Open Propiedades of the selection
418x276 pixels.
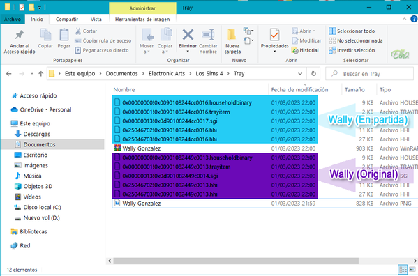point(274,40)
